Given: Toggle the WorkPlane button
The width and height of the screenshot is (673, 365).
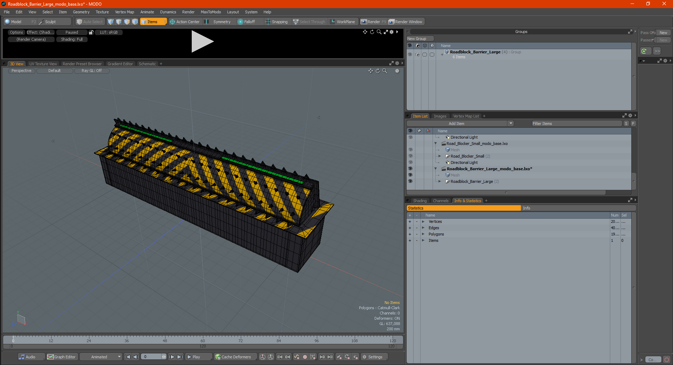Looking at the screenshot, I should pyautogui.click(x=343, y=22).
